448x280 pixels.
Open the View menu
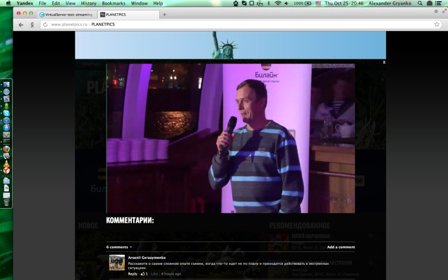tap(70, 3)
